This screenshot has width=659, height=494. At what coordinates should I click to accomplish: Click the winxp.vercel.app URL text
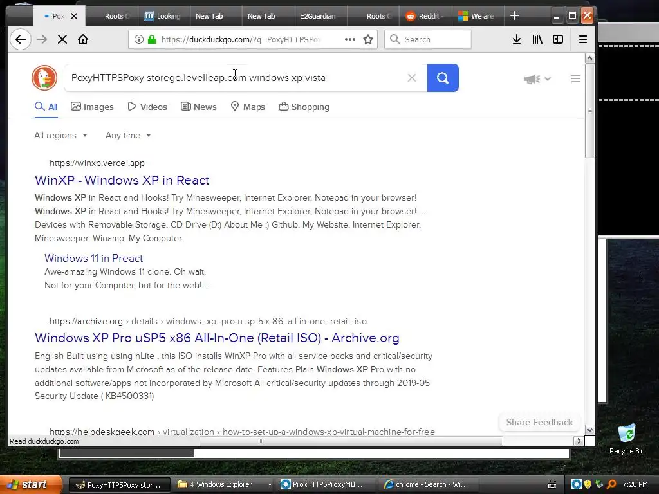97,163
